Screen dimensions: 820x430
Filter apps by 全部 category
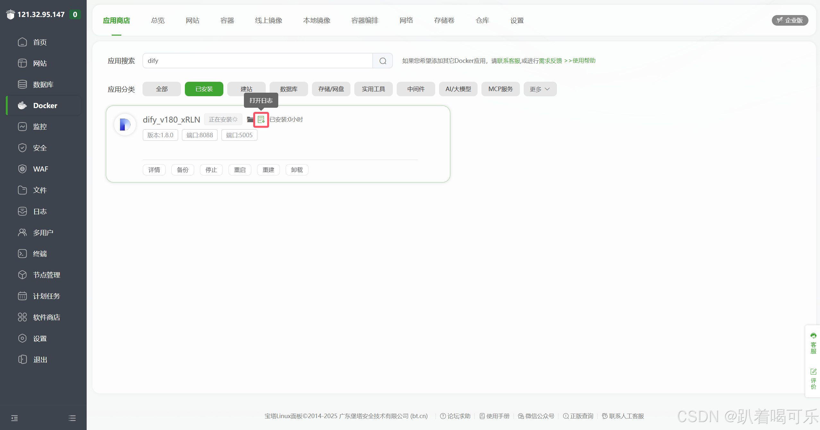pyautogui.click(x=162, y=89)
